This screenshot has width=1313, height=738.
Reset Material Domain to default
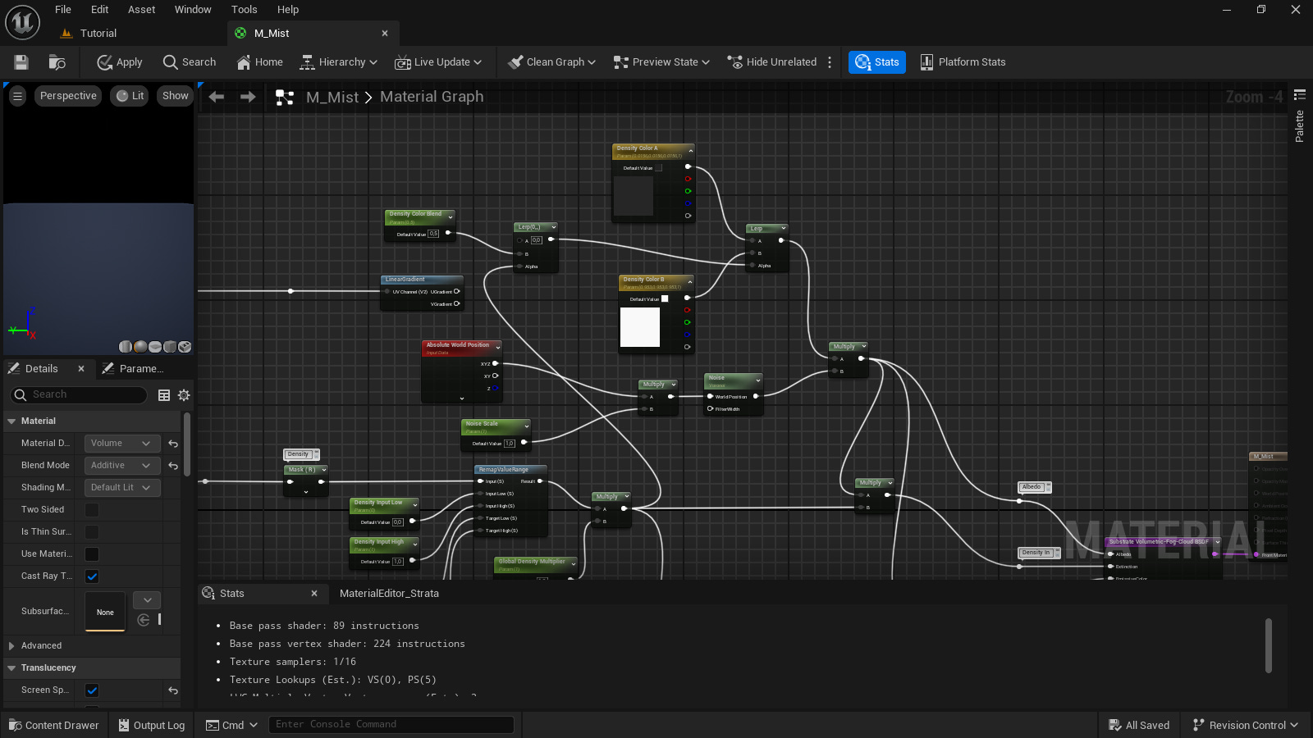(173, 444)
